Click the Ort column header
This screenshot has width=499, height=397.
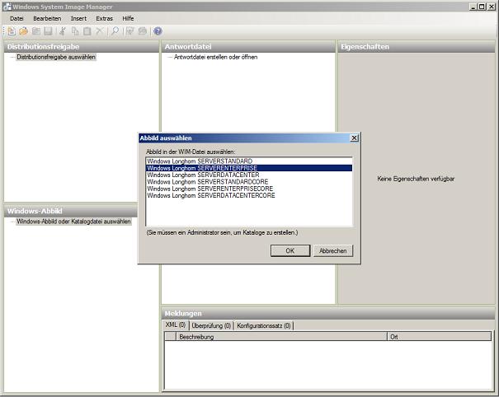tap(439, 337)
